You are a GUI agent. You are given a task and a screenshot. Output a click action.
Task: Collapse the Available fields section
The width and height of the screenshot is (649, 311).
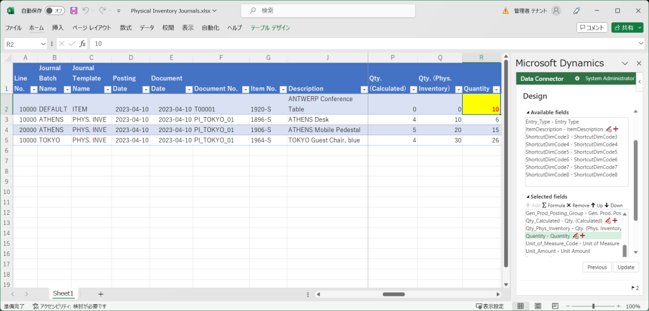[x=527, y=113]
